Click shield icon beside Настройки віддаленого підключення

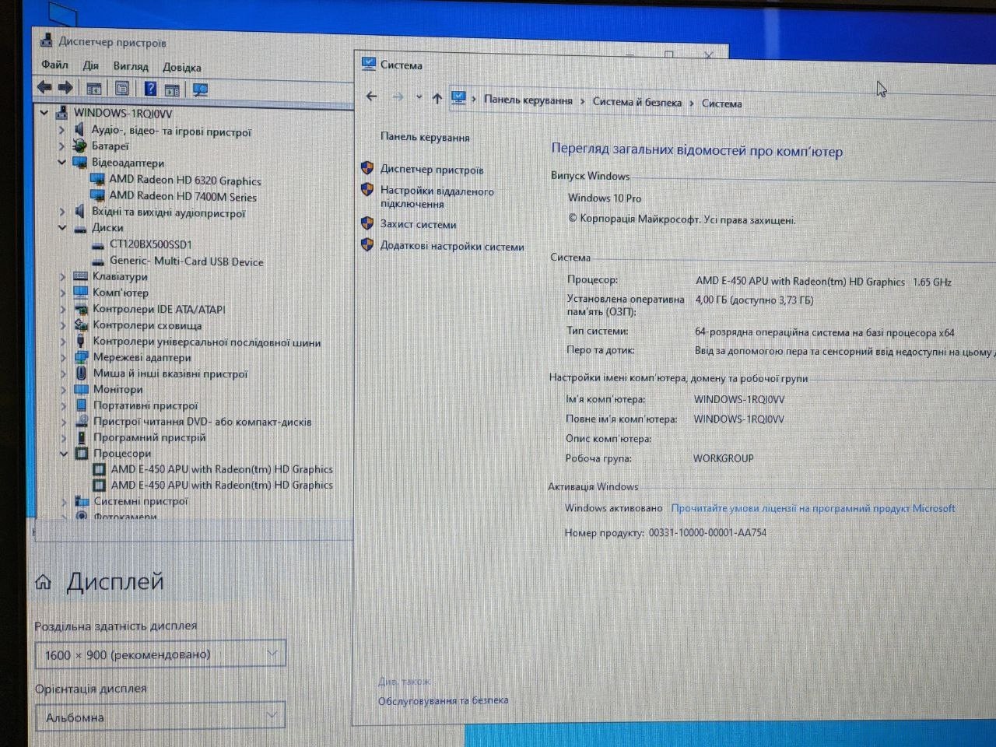(367, 190)
